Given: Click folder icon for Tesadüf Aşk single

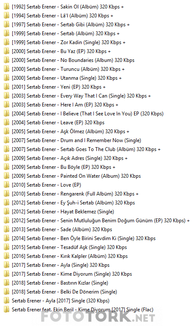Looking at the screenshot, I should click(x=6, y=247).
